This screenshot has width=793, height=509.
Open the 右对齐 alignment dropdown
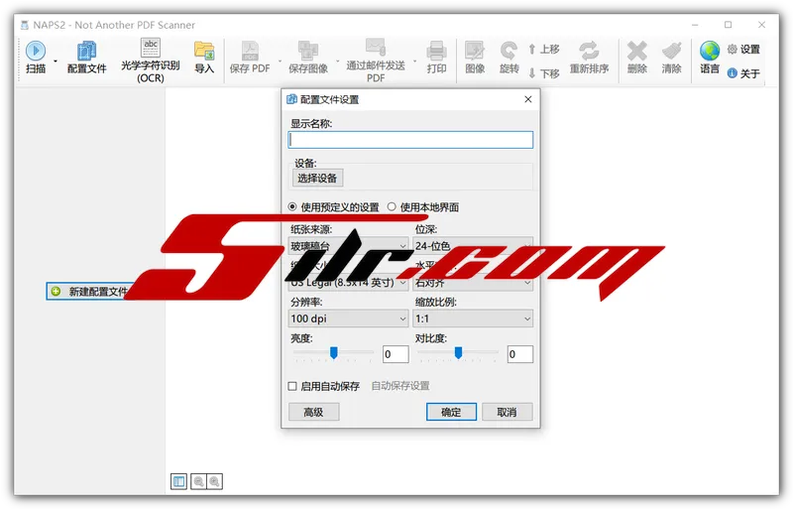(473, 283)
